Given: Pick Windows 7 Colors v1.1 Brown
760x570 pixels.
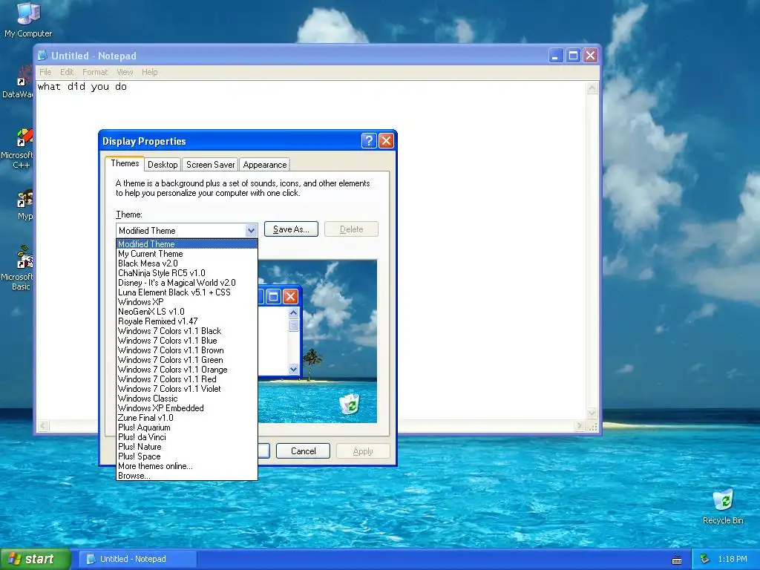Looking at the screenshot, I should (x=186, y=350).
